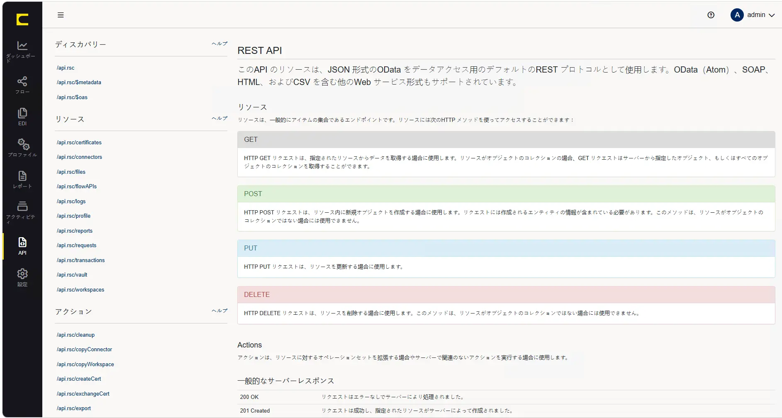This screenshot has height=418, width=782.
Task: Open the /api.rsc/vault resource
Action: pos(72,275)
